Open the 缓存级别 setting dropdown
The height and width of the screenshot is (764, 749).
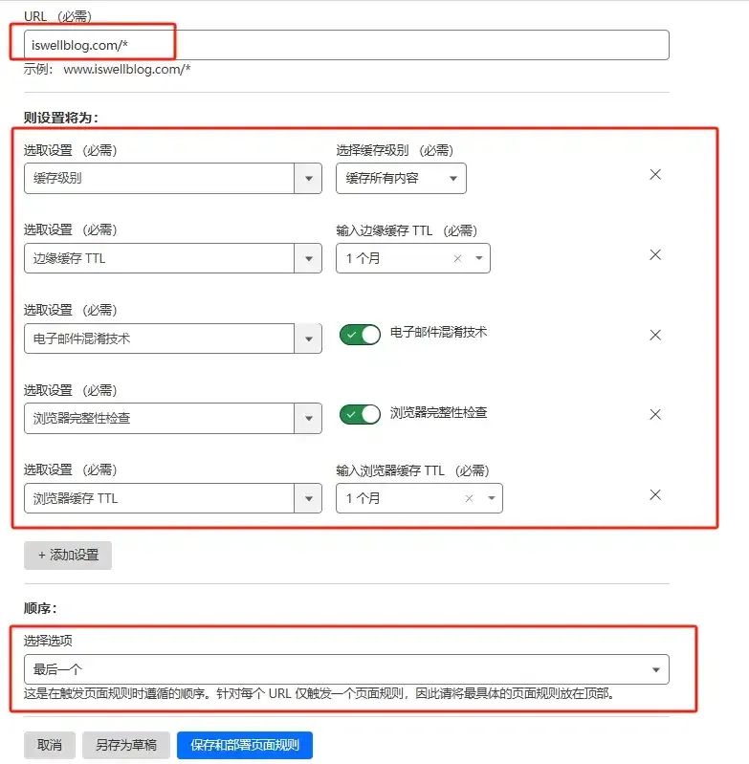(308, 179)
